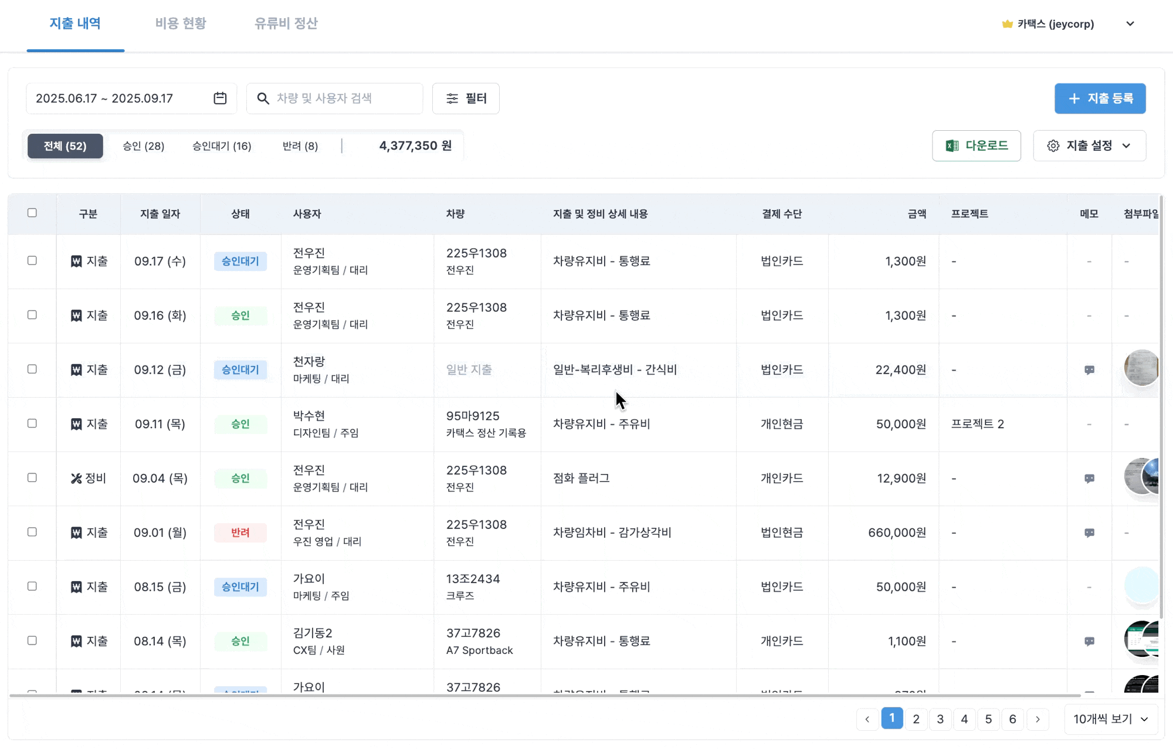Click the horizontal table scrollbar
This screenshot has width=1173, height=749.
tap(544, 696)
